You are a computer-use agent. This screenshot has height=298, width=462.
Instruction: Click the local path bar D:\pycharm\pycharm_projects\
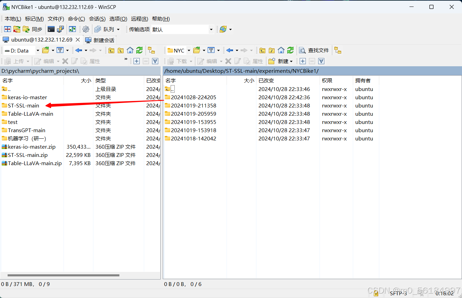click(x=80, y=71)
